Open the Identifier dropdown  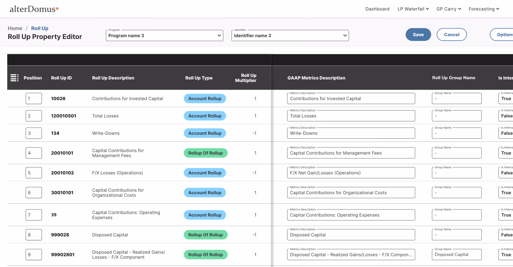[290, 36]
